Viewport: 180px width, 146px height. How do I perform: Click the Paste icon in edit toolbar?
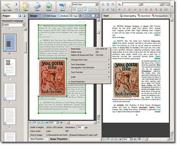tap(113, 5)
